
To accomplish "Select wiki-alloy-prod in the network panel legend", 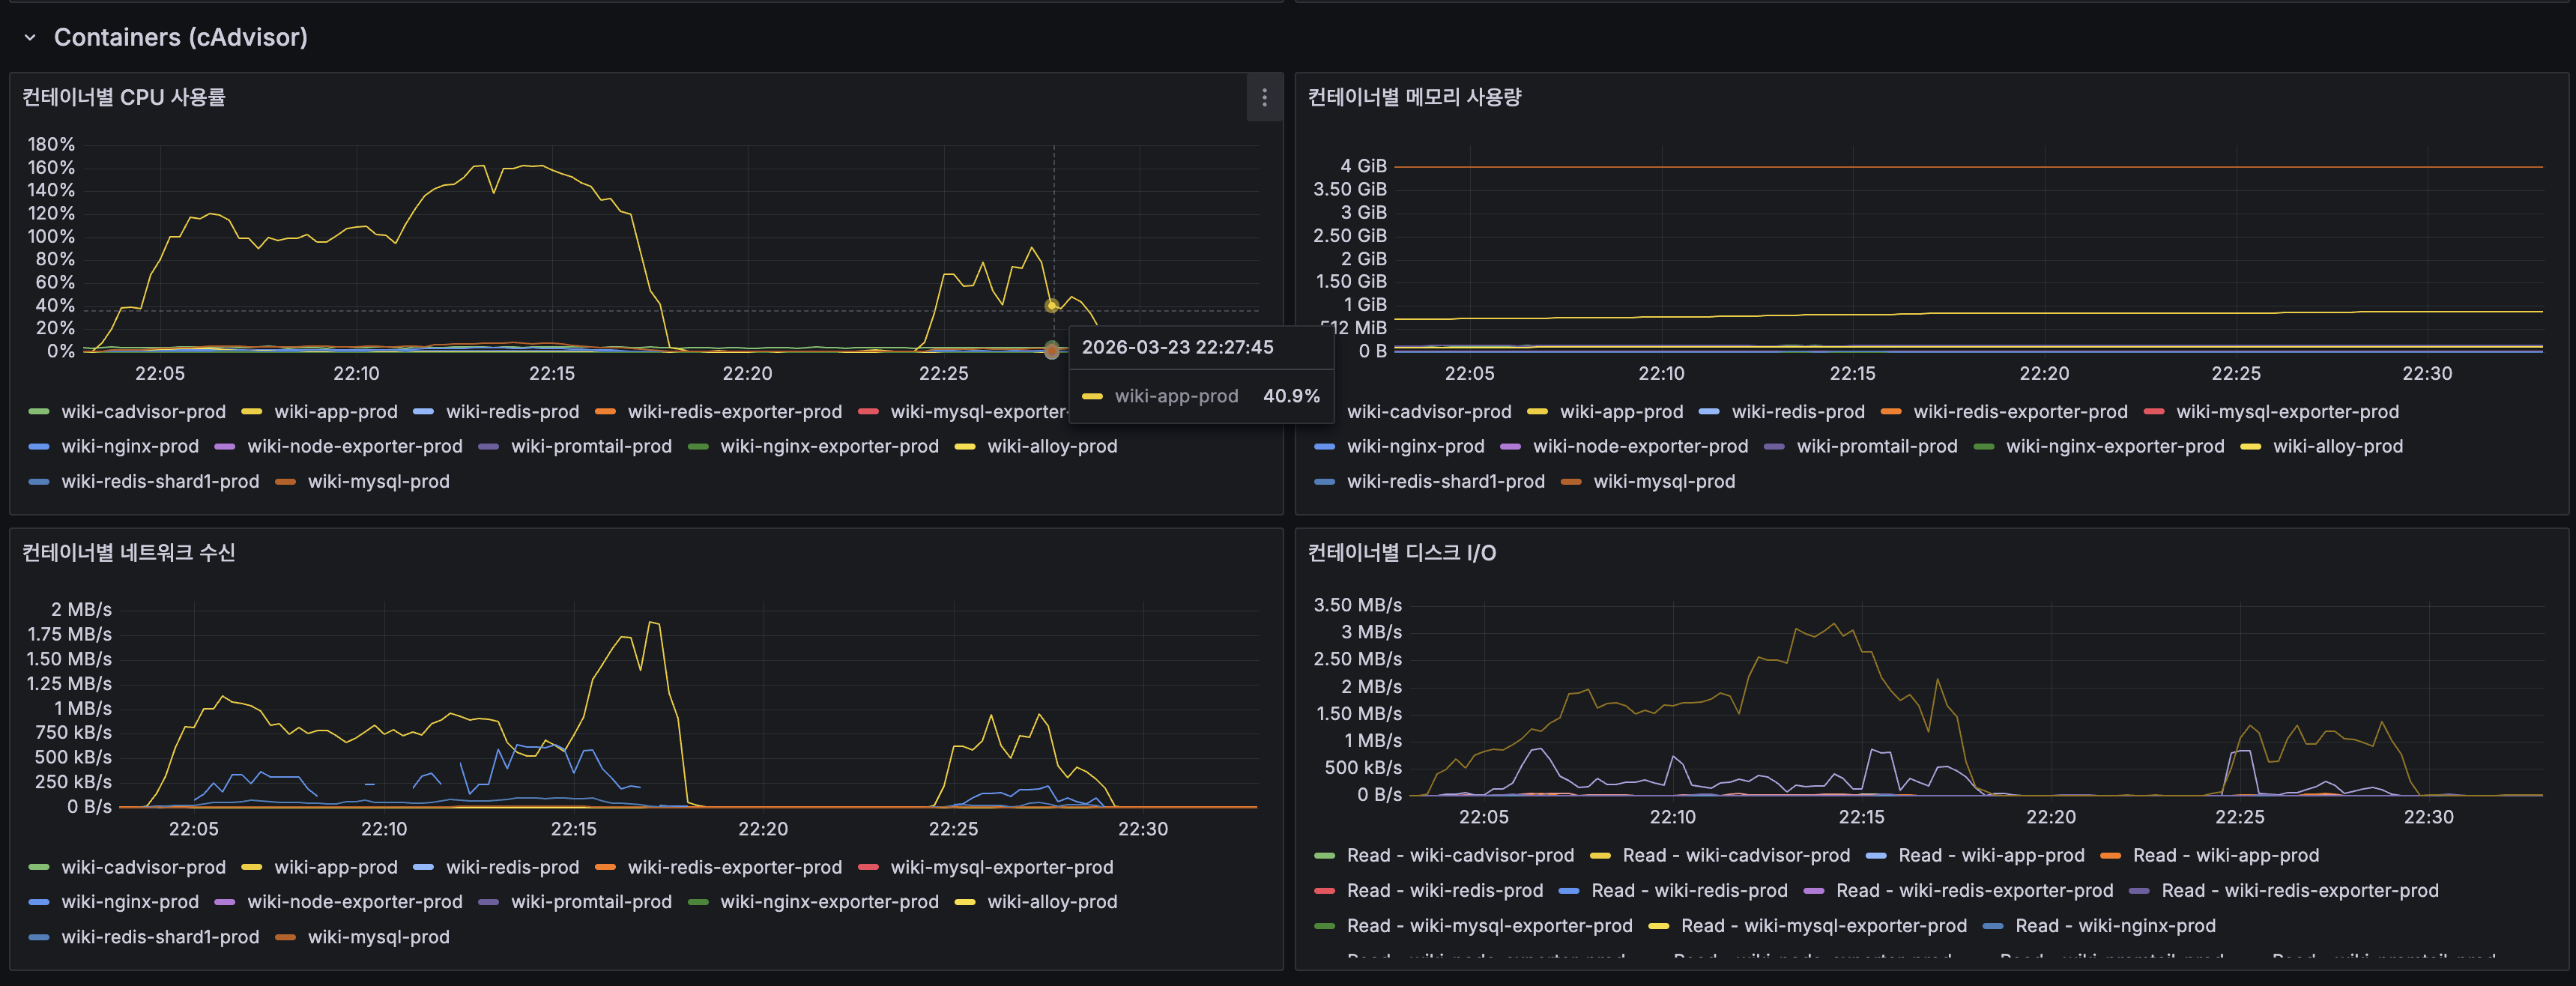I will pos(1053,901).
